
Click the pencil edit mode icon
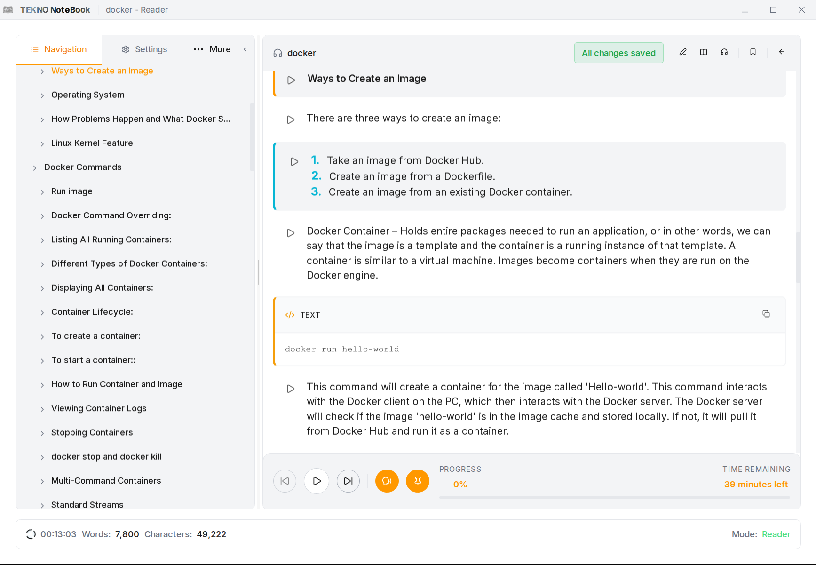pos(683,52)
